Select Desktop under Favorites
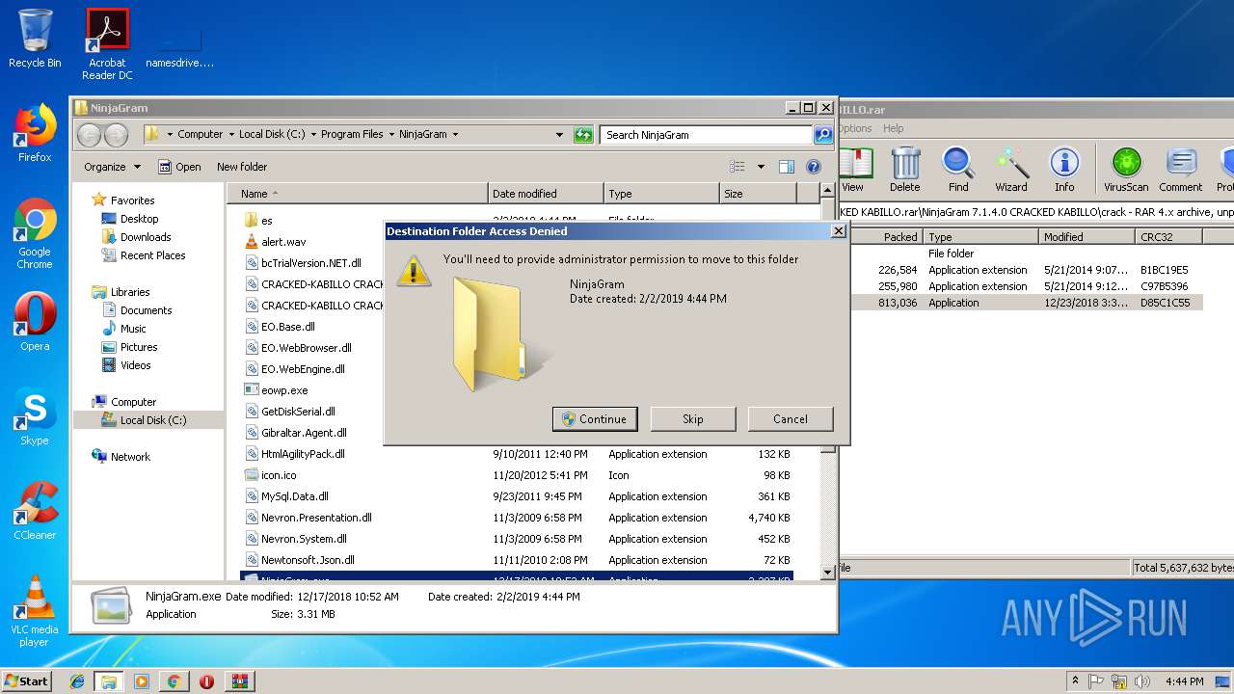 click(x=139, y=219)
